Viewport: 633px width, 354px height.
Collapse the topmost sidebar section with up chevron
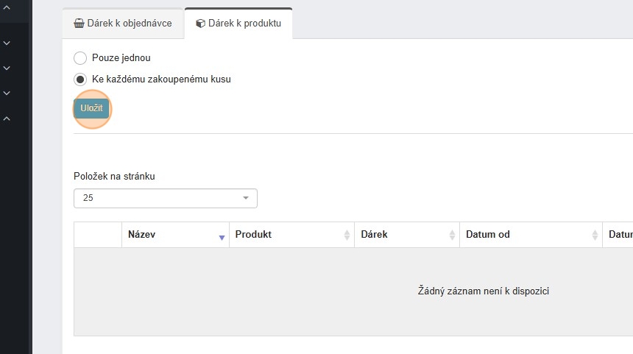(x=7, y=7)
